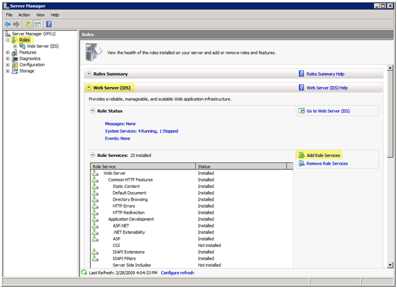Open the View menu
This screenshot has height=288, width=397.
tap(40, 15)
